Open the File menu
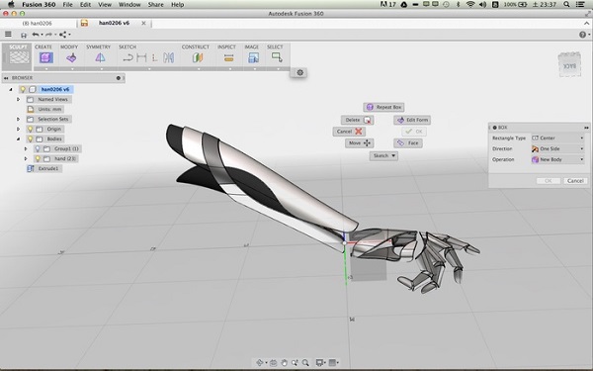This screenshot has width=593, height=371. (67, 5)
